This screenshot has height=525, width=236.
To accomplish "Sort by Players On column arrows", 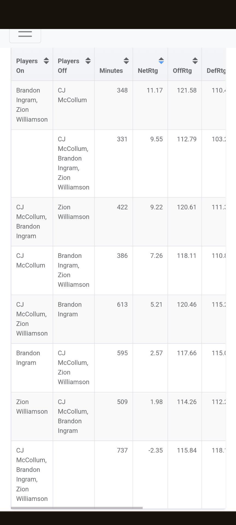I will coord(46,61).
